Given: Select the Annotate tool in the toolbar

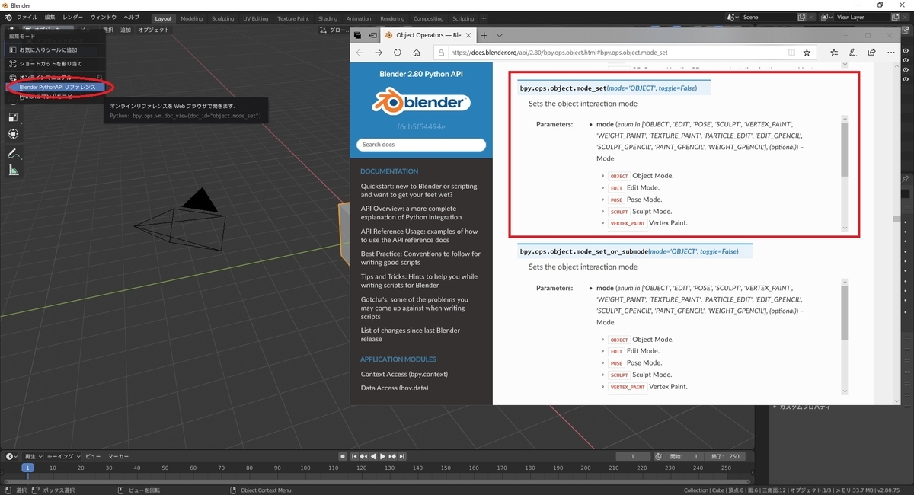Looking at the screenshot, I should tap(13, 154).
